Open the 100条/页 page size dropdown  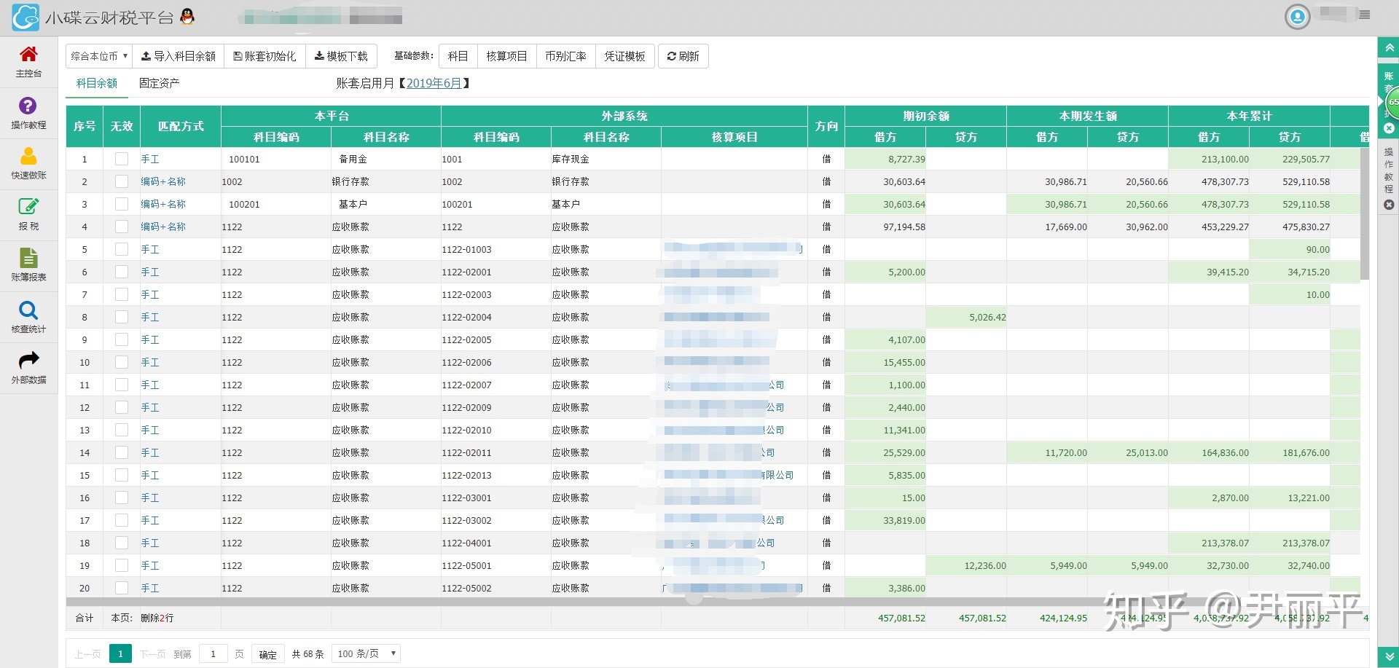pyautogui.click(x=365, y=653)
